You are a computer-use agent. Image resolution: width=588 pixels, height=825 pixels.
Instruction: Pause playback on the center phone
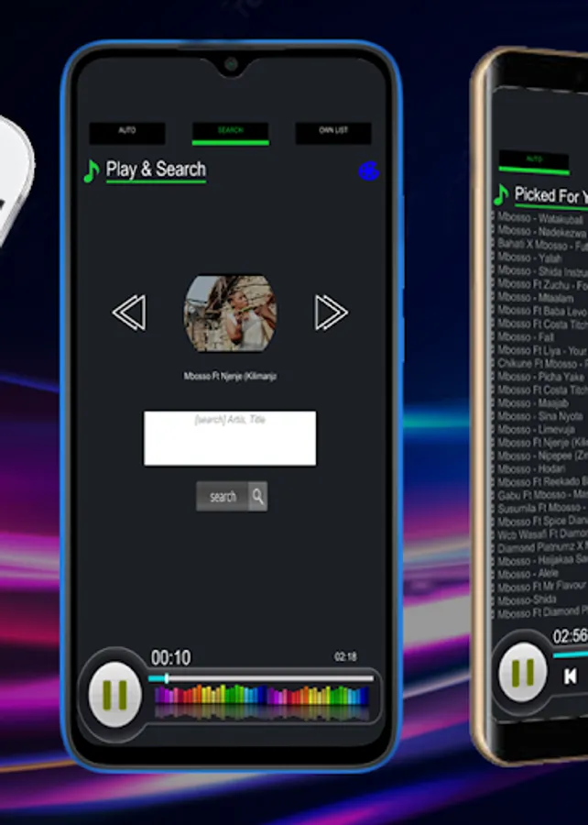(x=114, y=695)
